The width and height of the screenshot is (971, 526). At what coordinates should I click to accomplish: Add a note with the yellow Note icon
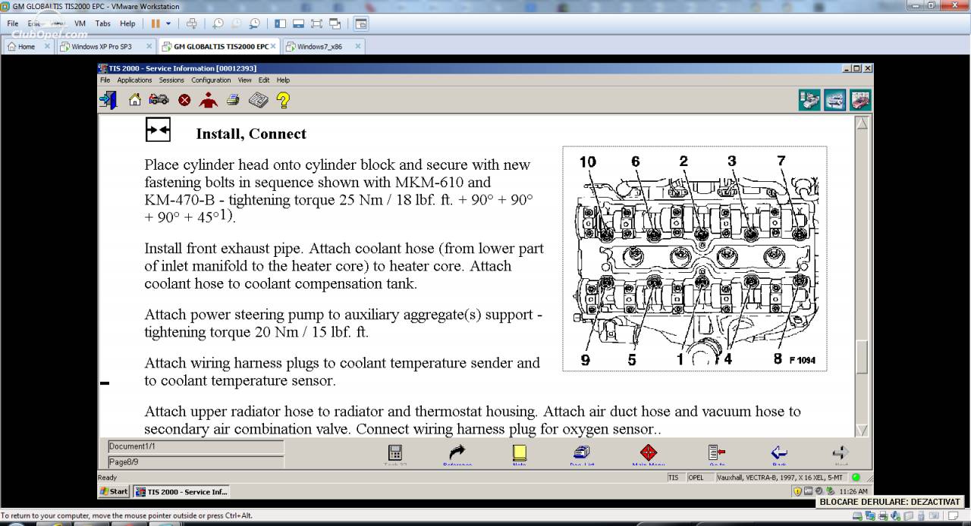[x=520, y=454]
